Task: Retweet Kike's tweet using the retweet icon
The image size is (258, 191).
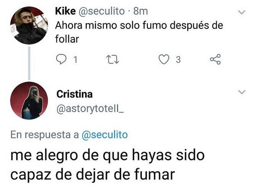Action: tap(113, 59)
